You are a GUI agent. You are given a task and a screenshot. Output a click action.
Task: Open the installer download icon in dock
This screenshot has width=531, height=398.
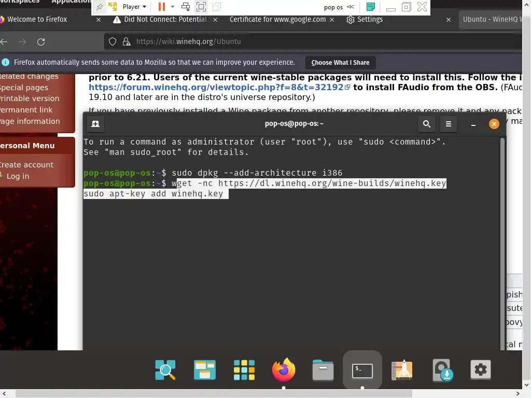click(x=443, y=370)
